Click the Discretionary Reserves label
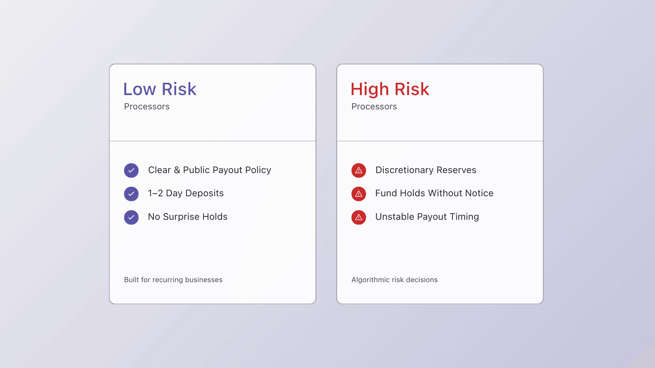Screen dimensions: 655x368 tap(426, 170)
